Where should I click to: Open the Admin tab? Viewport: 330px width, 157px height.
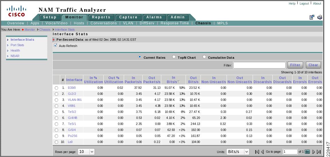point(178,17)
